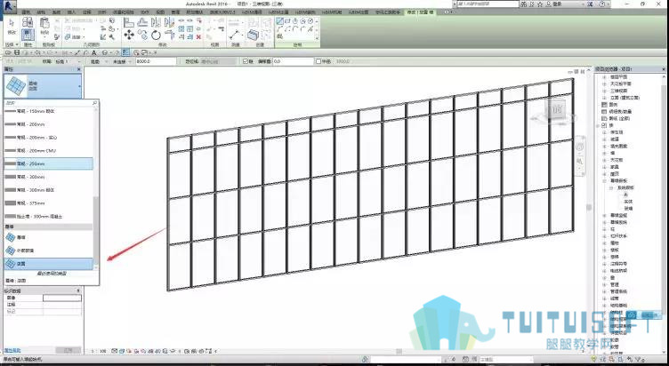
Task: Toggle the 链 (Chain) checkbox
Action: 246,61
